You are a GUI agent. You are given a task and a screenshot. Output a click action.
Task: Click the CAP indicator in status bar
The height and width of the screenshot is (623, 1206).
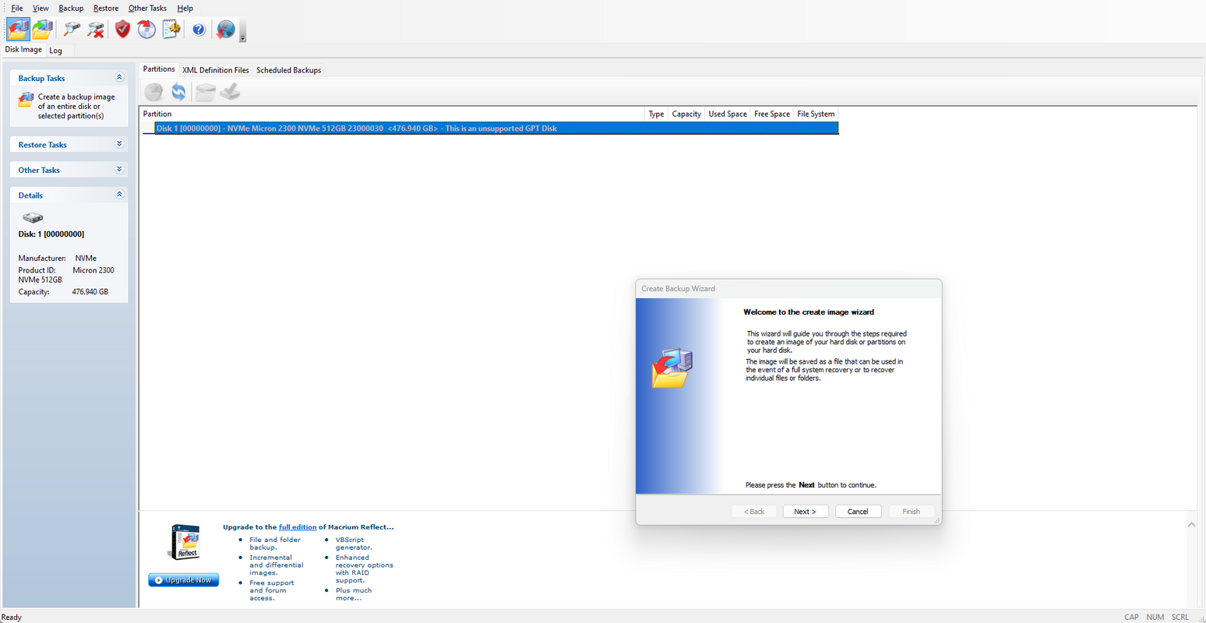tap(1131, 617)
